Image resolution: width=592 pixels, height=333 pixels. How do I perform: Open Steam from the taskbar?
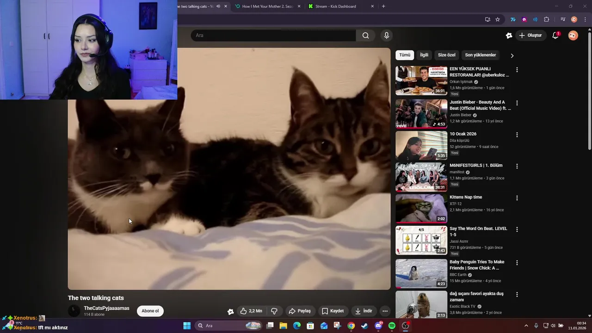click(x=364, y=326)
